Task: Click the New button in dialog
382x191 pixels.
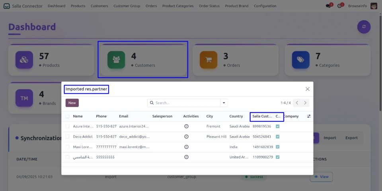Action: click(72, 103)
